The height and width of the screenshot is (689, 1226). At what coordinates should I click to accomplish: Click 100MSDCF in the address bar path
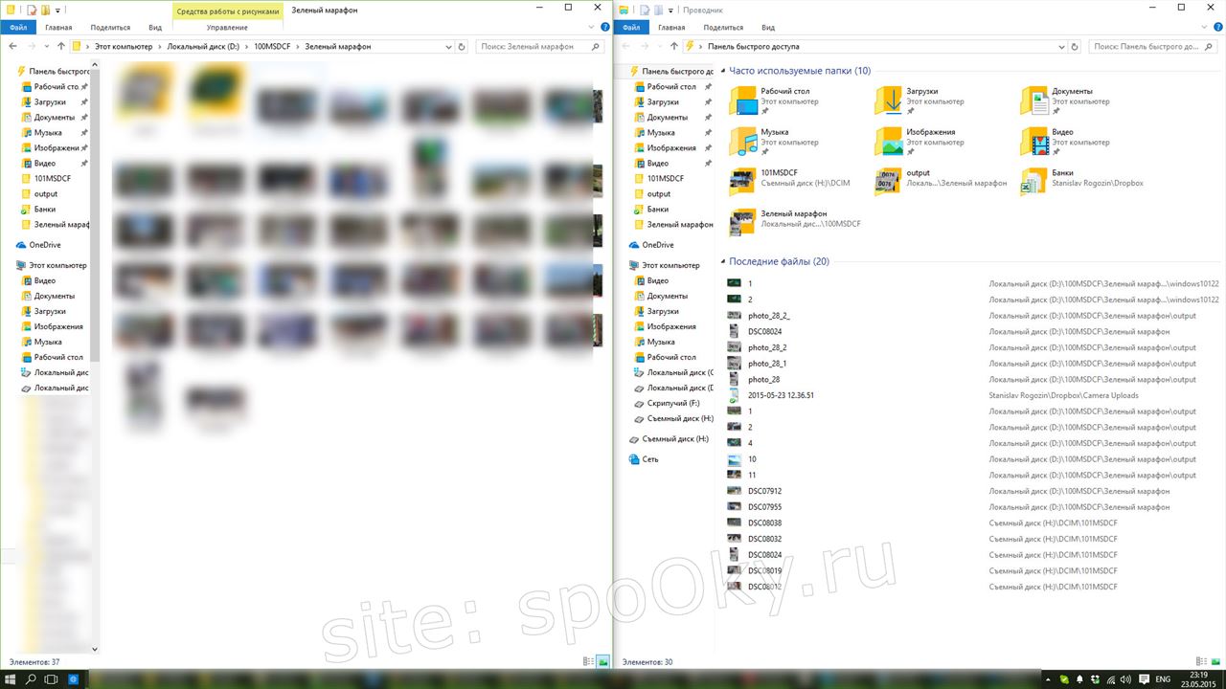271,46
